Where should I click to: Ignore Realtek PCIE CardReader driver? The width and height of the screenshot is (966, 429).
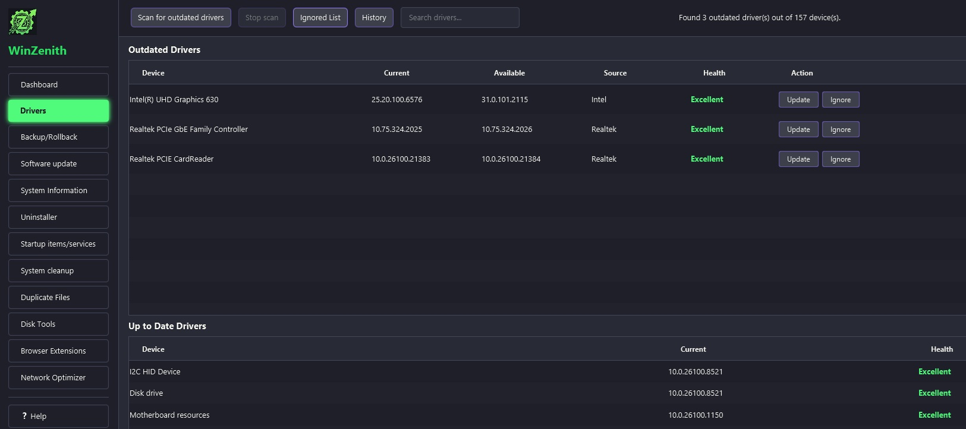click(841, 159)
